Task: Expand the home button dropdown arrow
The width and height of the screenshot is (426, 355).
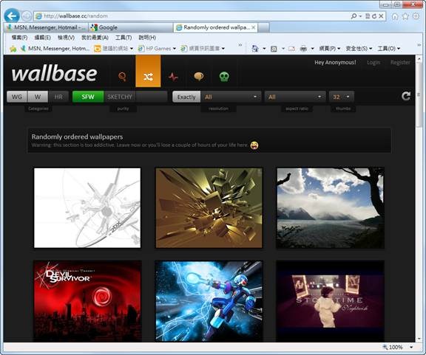Action: click(x=264, y=49)
